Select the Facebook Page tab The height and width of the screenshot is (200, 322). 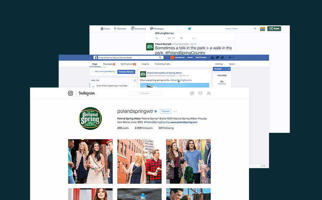click(x=95, y=64)
